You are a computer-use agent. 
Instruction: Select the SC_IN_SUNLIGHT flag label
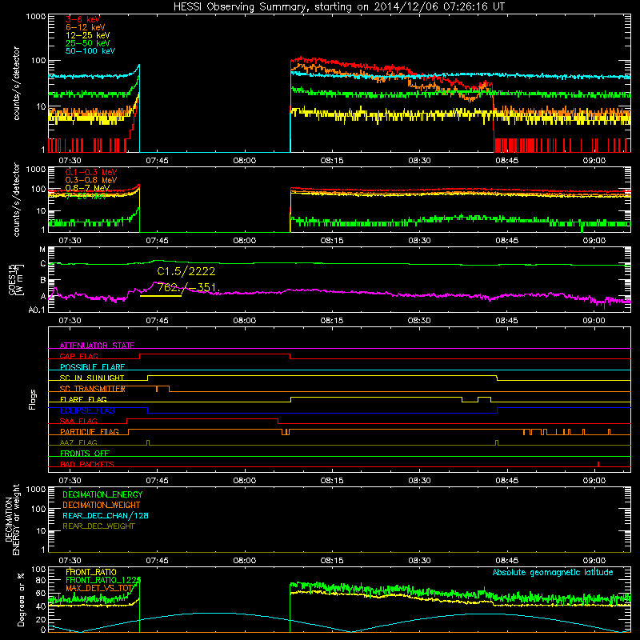click(92, 378)
